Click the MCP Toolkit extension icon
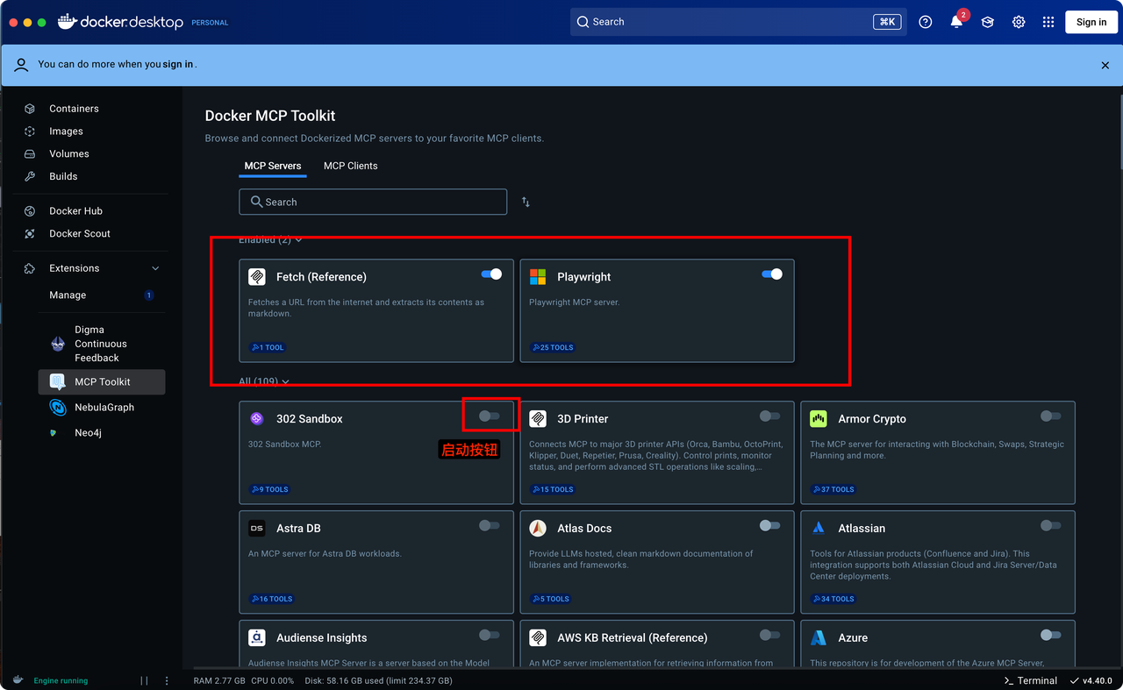1123x690 pixels. tap(58, 381)
